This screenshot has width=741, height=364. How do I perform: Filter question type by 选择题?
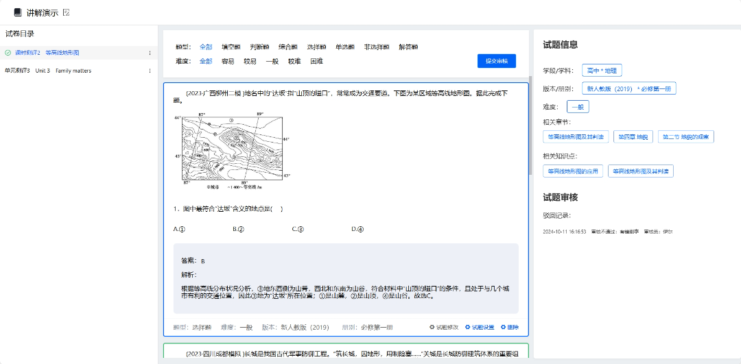tap(316, 47)
